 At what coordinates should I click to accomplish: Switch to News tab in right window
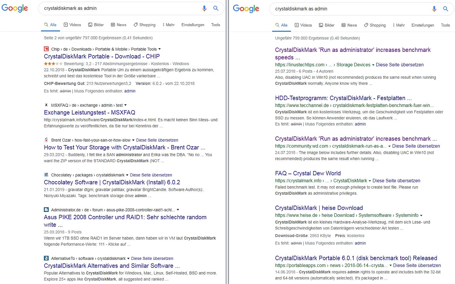pos(349,25)
